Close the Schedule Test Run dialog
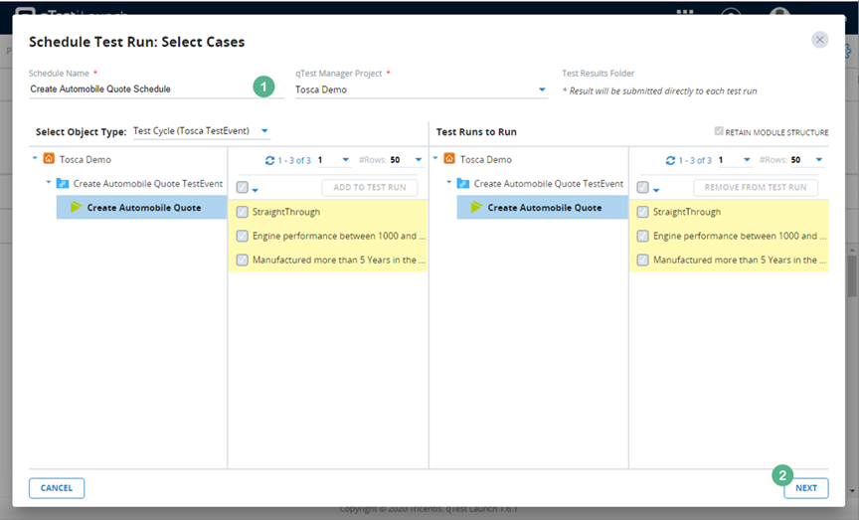The image size is (859, 520). point(819,40)
